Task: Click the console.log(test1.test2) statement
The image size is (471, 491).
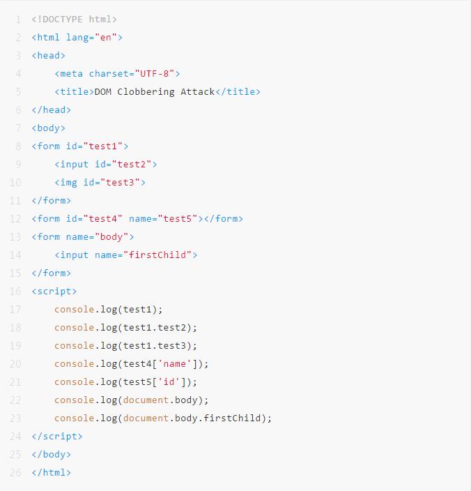Action: 125,328
